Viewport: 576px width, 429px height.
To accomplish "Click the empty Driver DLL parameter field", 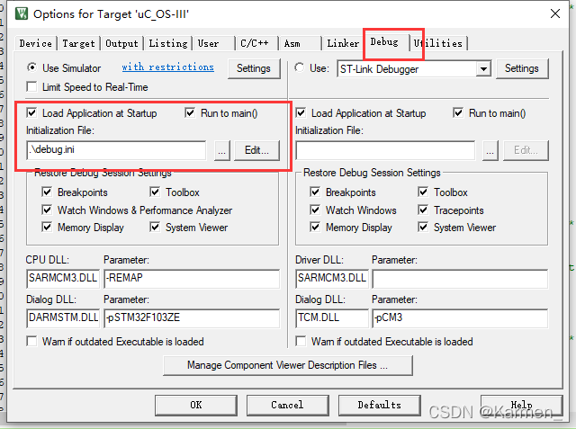I will pyautogui.click(x=460, y=279).
